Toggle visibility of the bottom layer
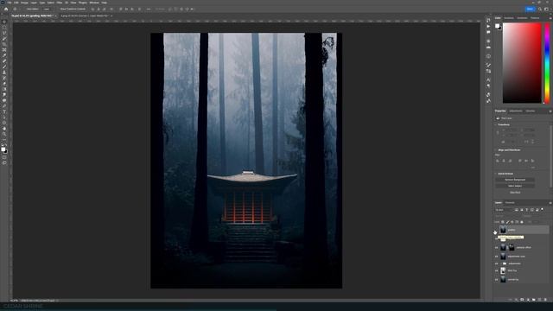 [496, 280]
